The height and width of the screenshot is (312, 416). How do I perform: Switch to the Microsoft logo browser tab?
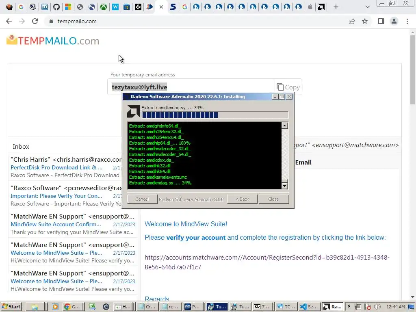click(x=68, y=7)
